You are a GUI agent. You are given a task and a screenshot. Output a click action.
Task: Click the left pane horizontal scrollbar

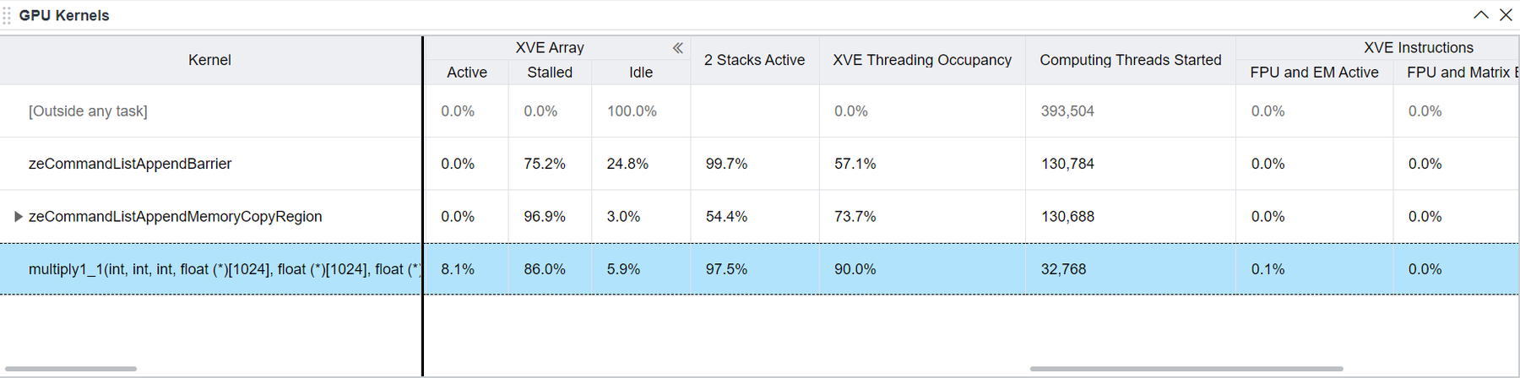tap(71, 369)
